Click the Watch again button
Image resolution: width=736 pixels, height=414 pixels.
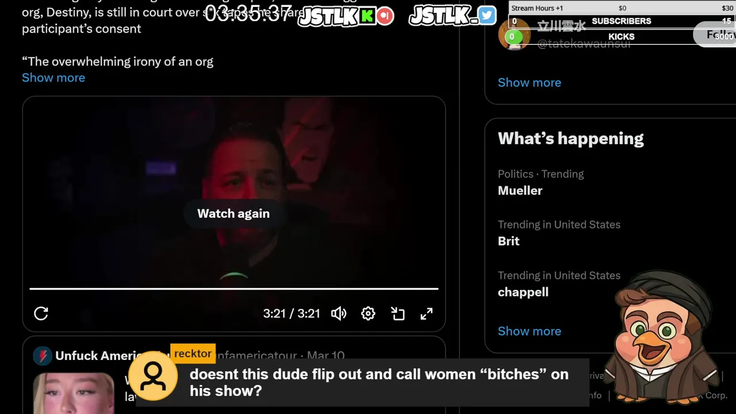pyautogui.click(x=233, y=213)
